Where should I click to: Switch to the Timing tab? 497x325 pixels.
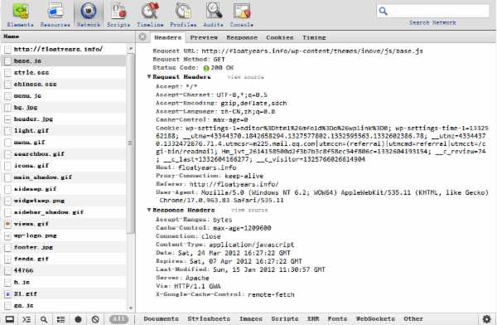coord(314,37)
